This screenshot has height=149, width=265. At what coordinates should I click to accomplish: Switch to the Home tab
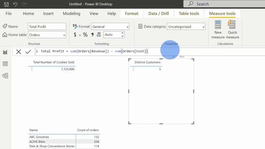pos(29,14)
